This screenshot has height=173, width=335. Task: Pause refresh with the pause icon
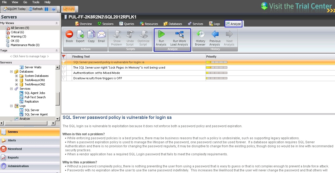(47, 9)
